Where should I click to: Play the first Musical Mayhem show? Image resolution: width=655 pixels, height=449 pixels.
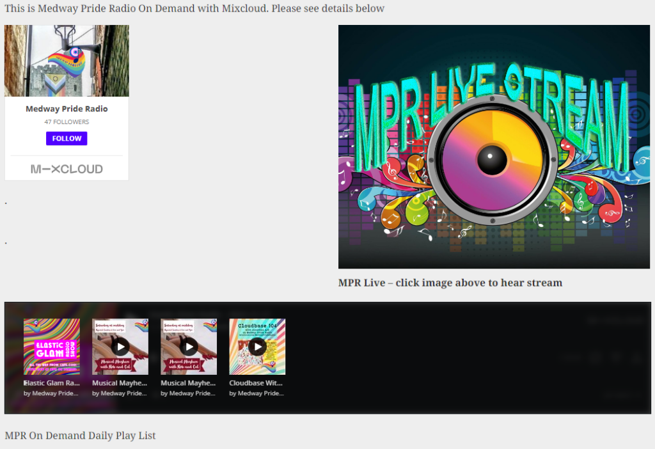(x=120, y=347)
